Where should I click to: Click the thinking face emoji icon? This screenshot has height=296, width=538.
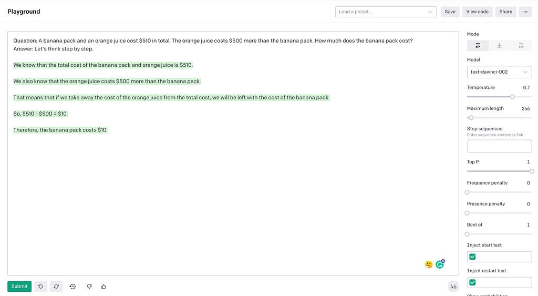pos(429,264)
